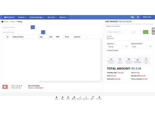Click the search magnifier in navbar
155x116 pixels.
[138, 17]
